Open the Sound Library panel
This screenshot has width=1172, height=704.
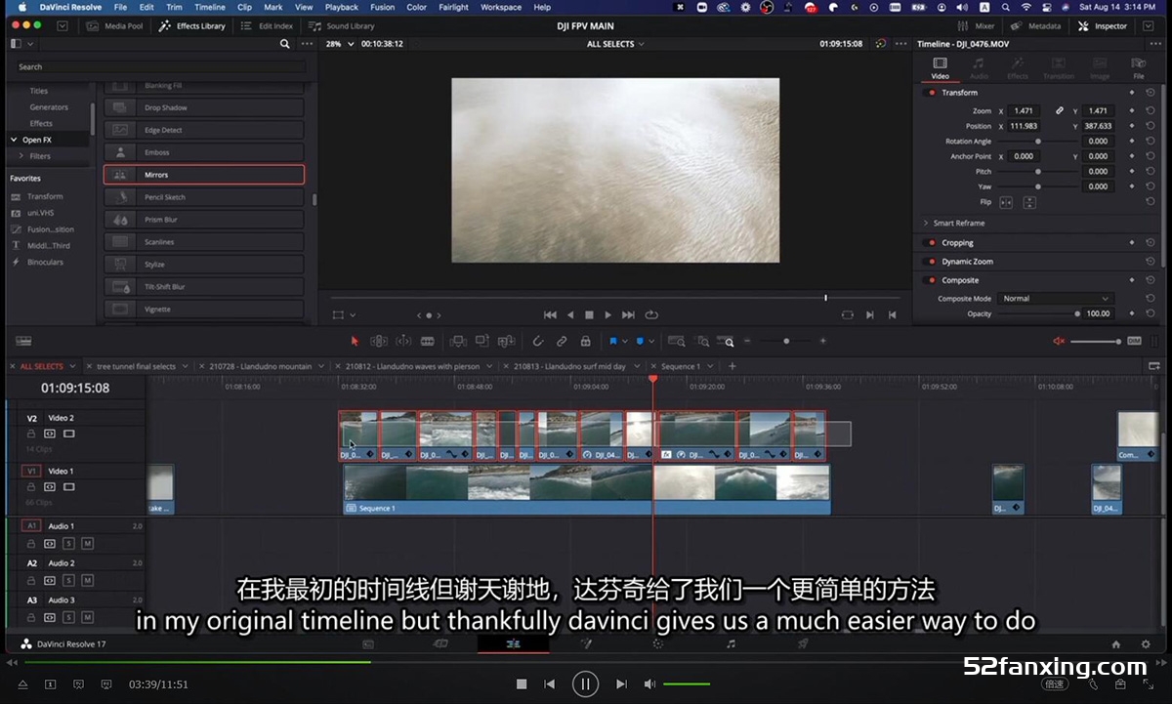point(342,26)
